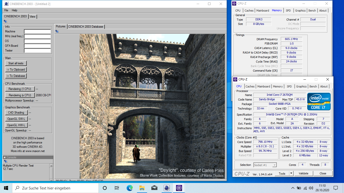
Task: Click the MHz (real freq.) input field
Action: tap(38, 36)
